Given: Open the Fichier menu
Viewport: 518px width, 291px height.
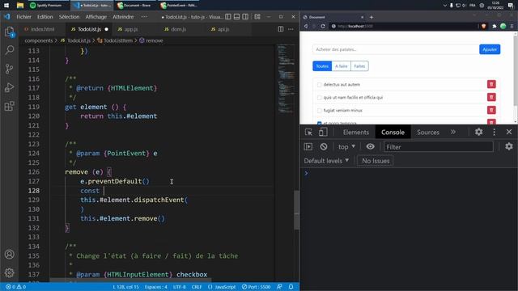Looking at the screenshot, I should [x=23, y=16].
